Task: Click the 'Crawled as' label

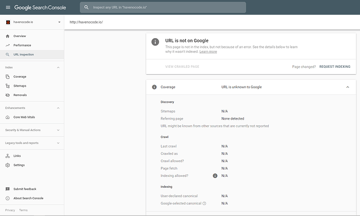Action: [169, 153]
